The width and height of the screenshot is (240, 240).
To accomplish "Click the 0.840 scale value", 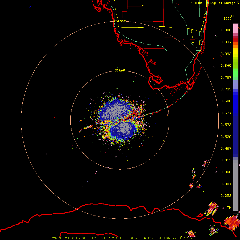I will click(226, 66).
